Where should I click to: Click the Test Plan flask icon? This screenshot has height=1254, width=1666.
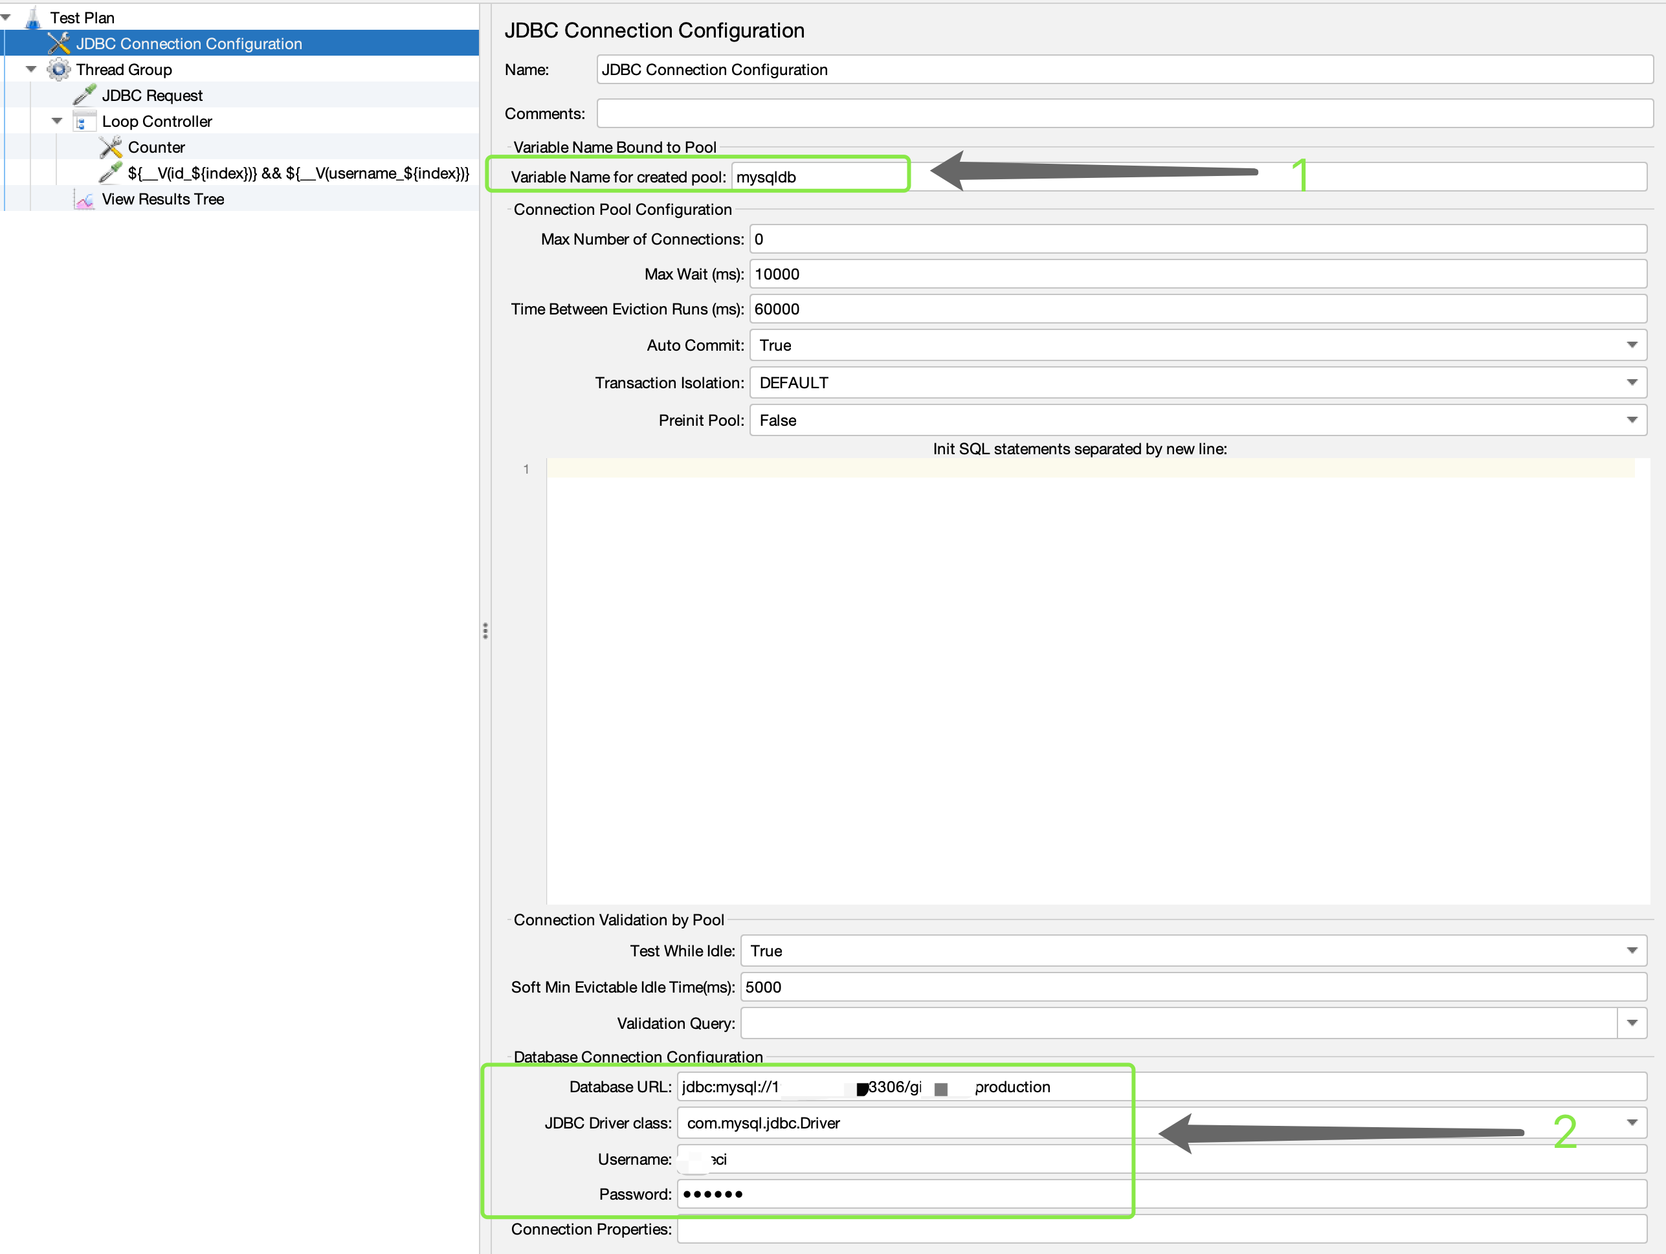[x=32, y=18]
